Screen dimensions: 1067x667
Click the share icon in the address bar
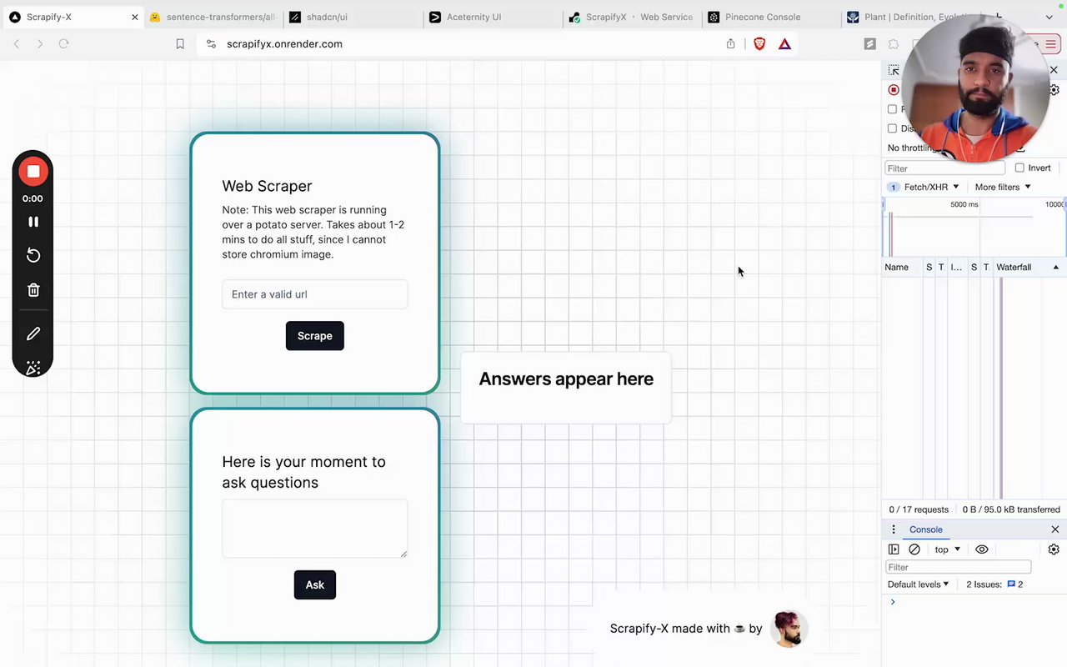tap(731, 44)
